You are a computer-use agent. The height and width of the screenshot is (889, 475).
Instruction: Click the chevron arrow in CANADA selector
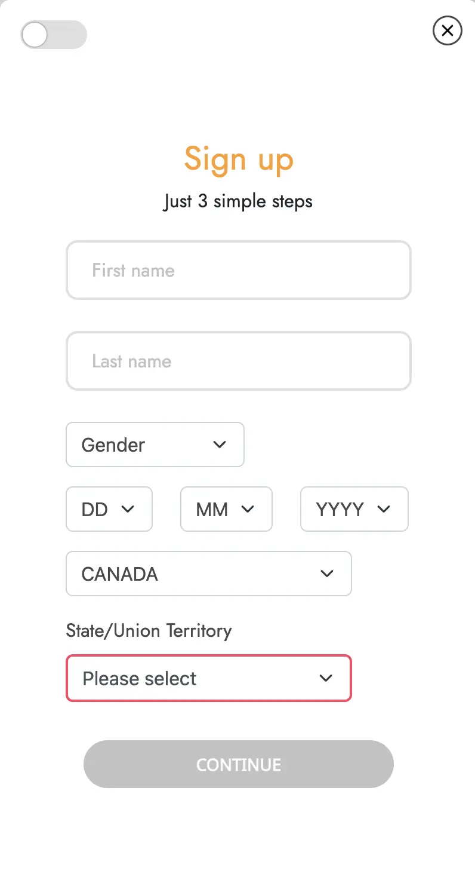point(326,574)
